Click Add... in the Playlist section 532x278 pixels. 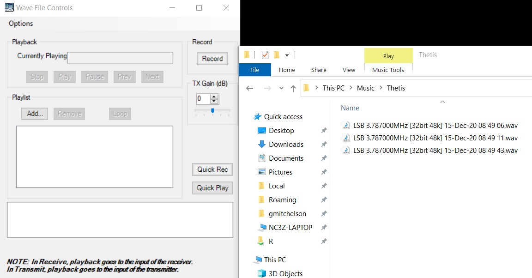pos(35,114)
